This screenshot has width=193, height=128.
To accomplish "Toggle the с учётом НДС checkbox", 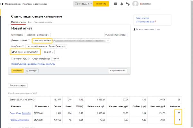I will click(x=12, y=59).
